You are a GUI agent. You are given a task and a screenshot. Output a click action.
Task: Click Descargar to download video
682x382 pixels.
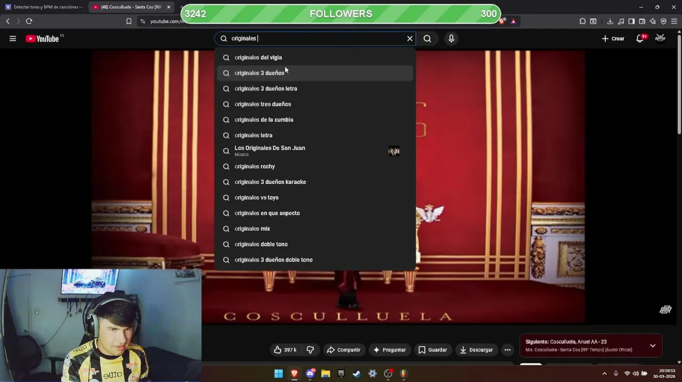(x=476, y=350)
